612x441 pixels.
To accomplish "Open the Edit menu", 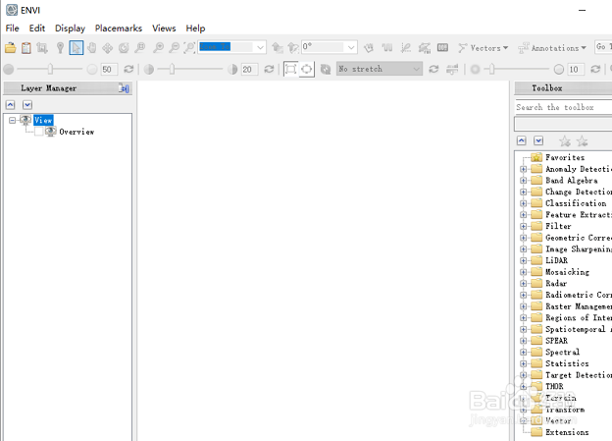I will 37,28.
